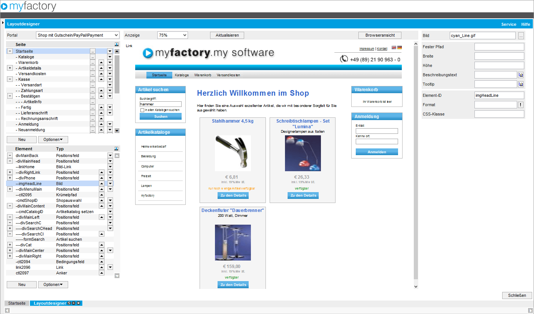Image resolution: width=534 pixels, height=314 pixels.
Task: Move ctl2095 element up
Action: coord(101,195)
